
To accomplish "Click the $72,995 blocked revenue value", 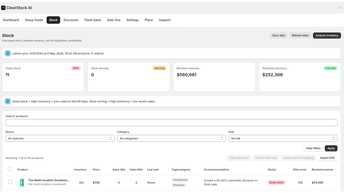I will coord(317,183).
